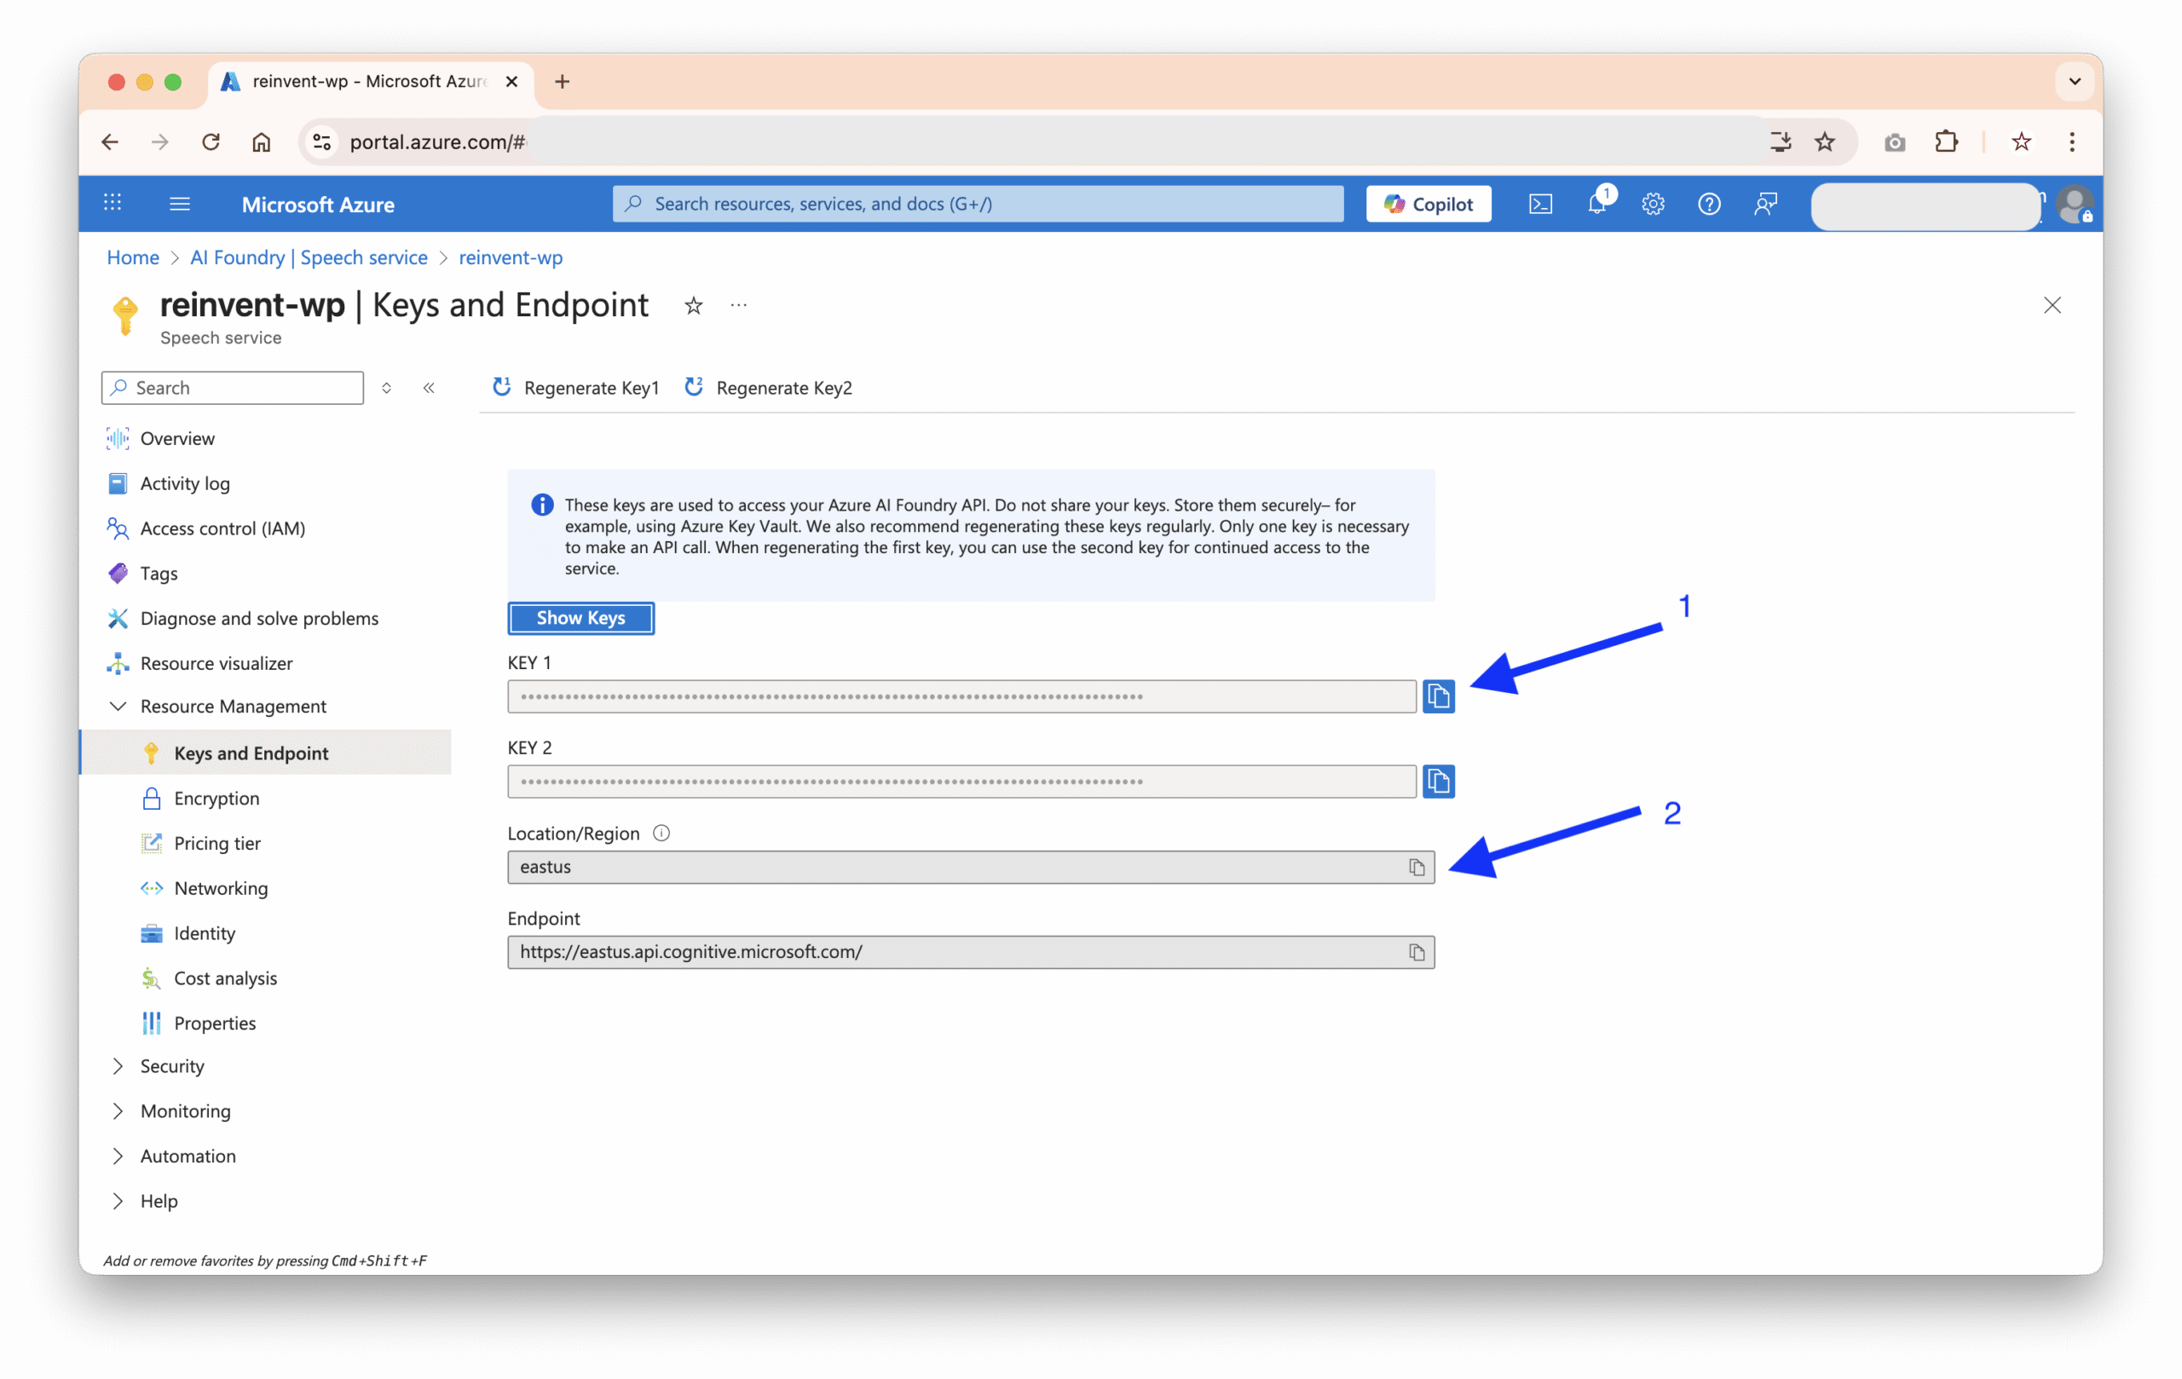This screenshot has height=1379, width=2182.
Task: Open portal settings gear
Action: pos(1653,204)
